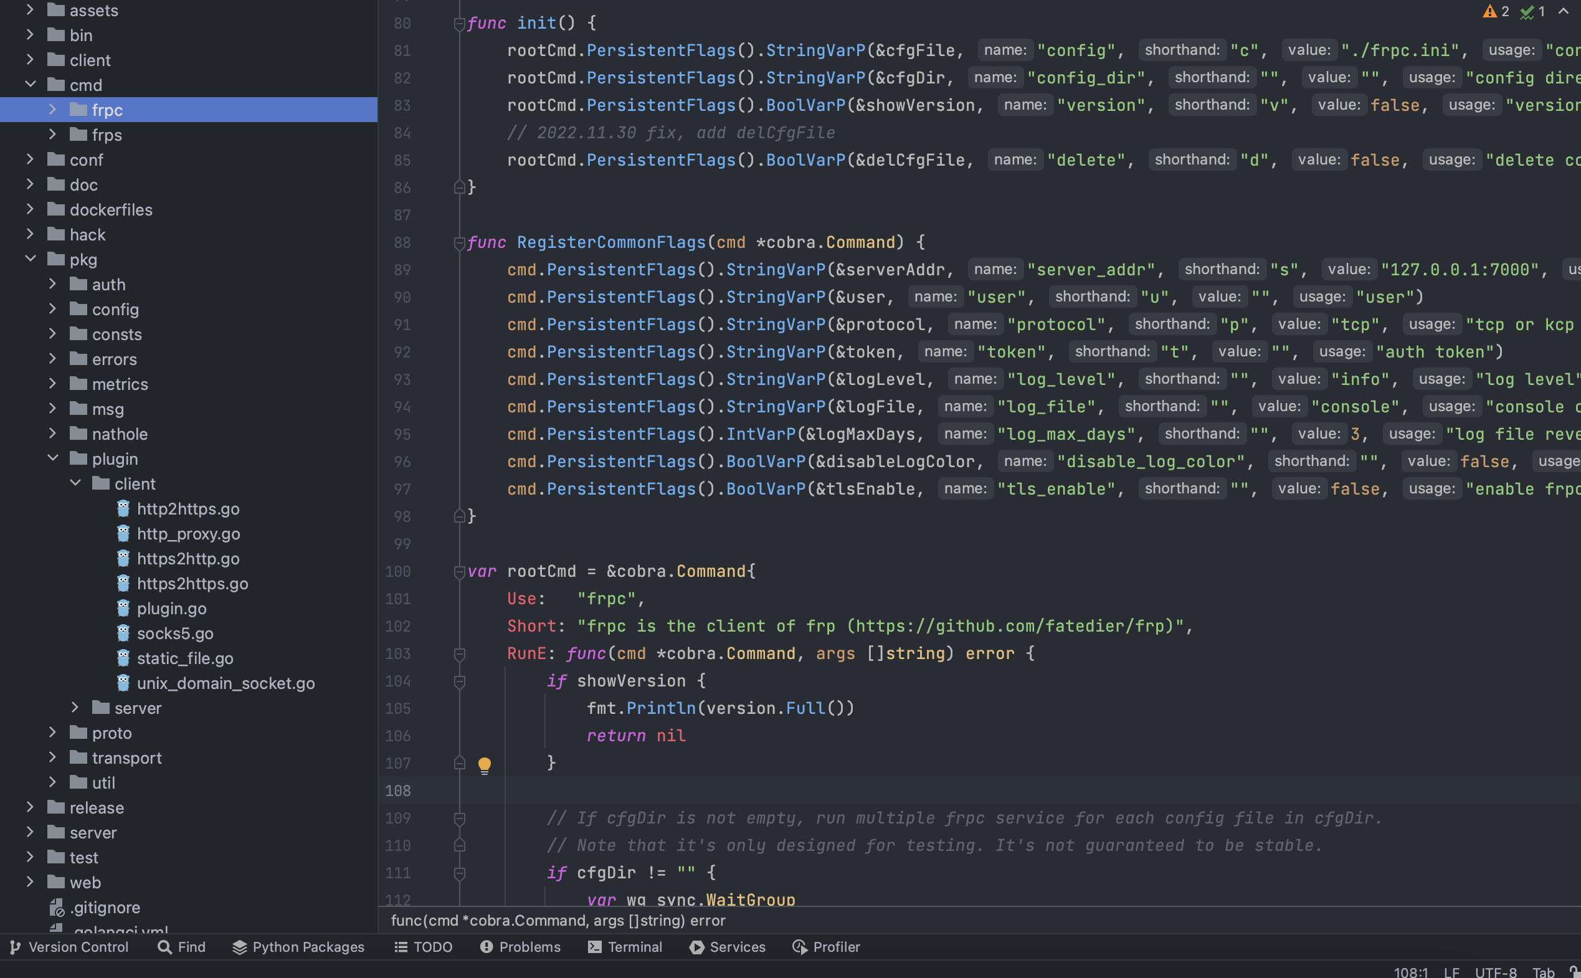
Task: Fold the if cfgDir block at line 111
Action: [x=459, y=874]
